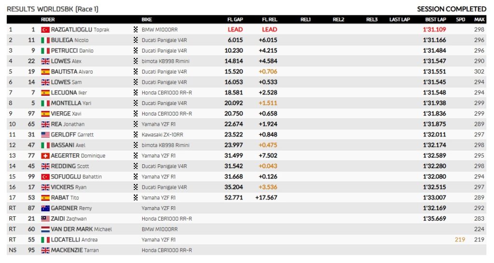Click Razgatlioglu's best lap time 1'31.109
Screen dimensions: 494x263
[x=434, y=30]
